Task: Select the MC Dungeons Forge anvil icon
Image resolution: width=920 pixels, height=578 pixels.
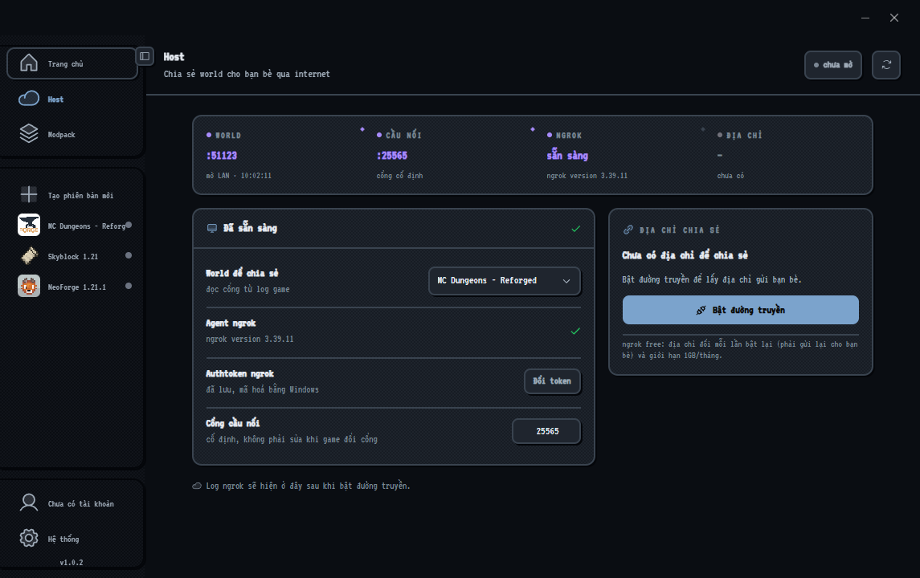Action: click(x=29, y=225)
